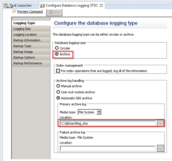Viewport: 172px width, 161px height.
Task: Close the Configure Database Logging STSC tab
Action: (101, 5)
